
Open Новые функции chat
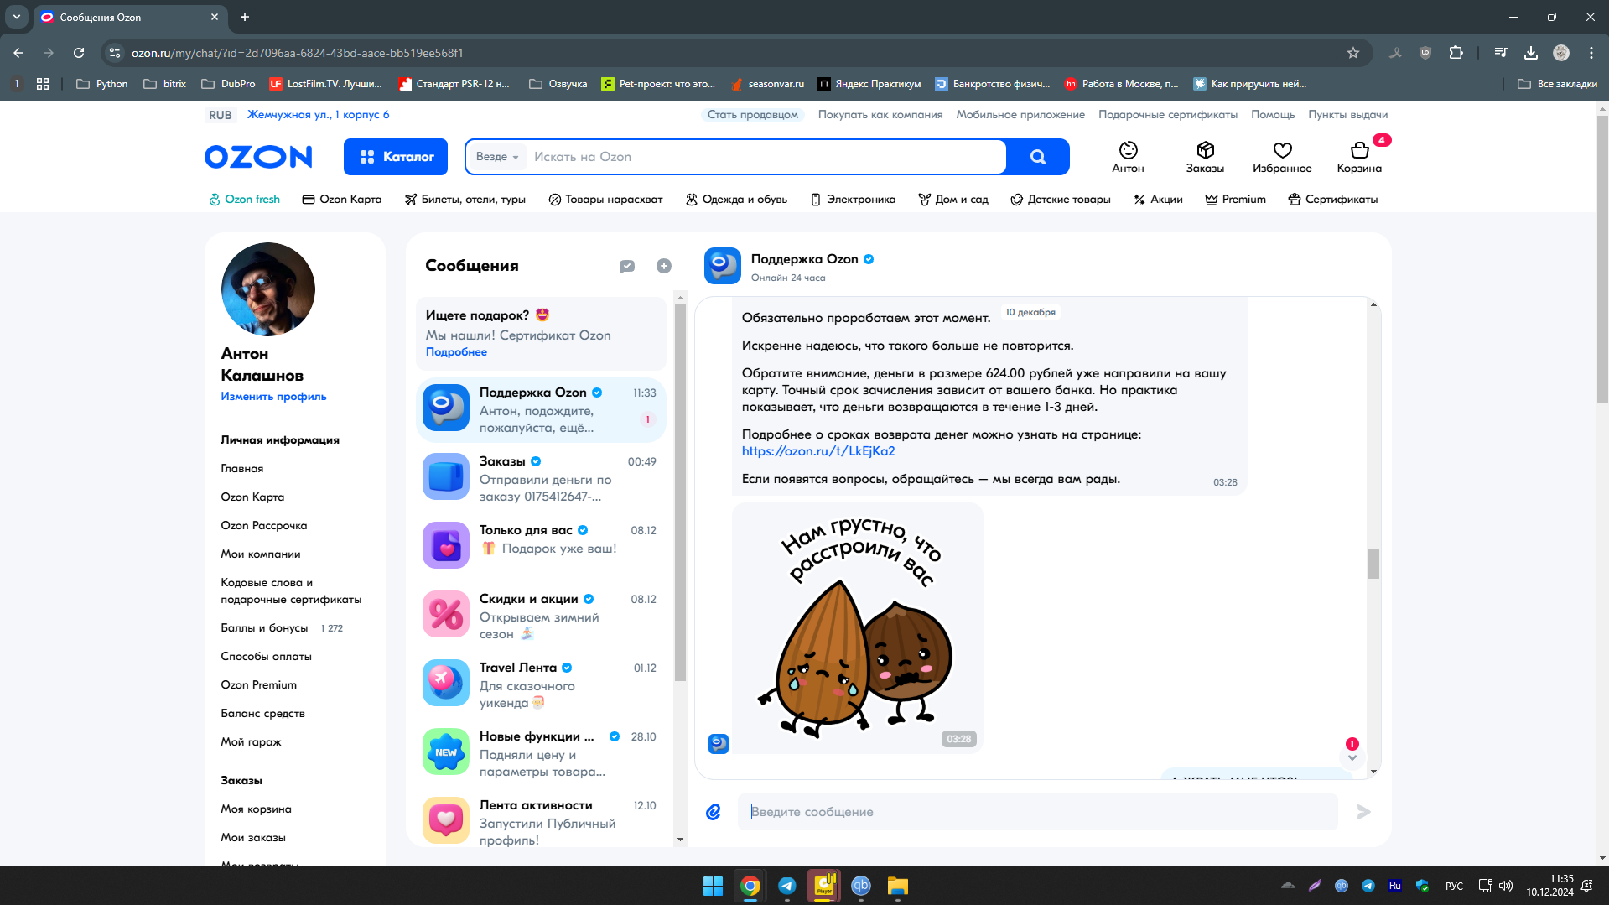point(541,752)
